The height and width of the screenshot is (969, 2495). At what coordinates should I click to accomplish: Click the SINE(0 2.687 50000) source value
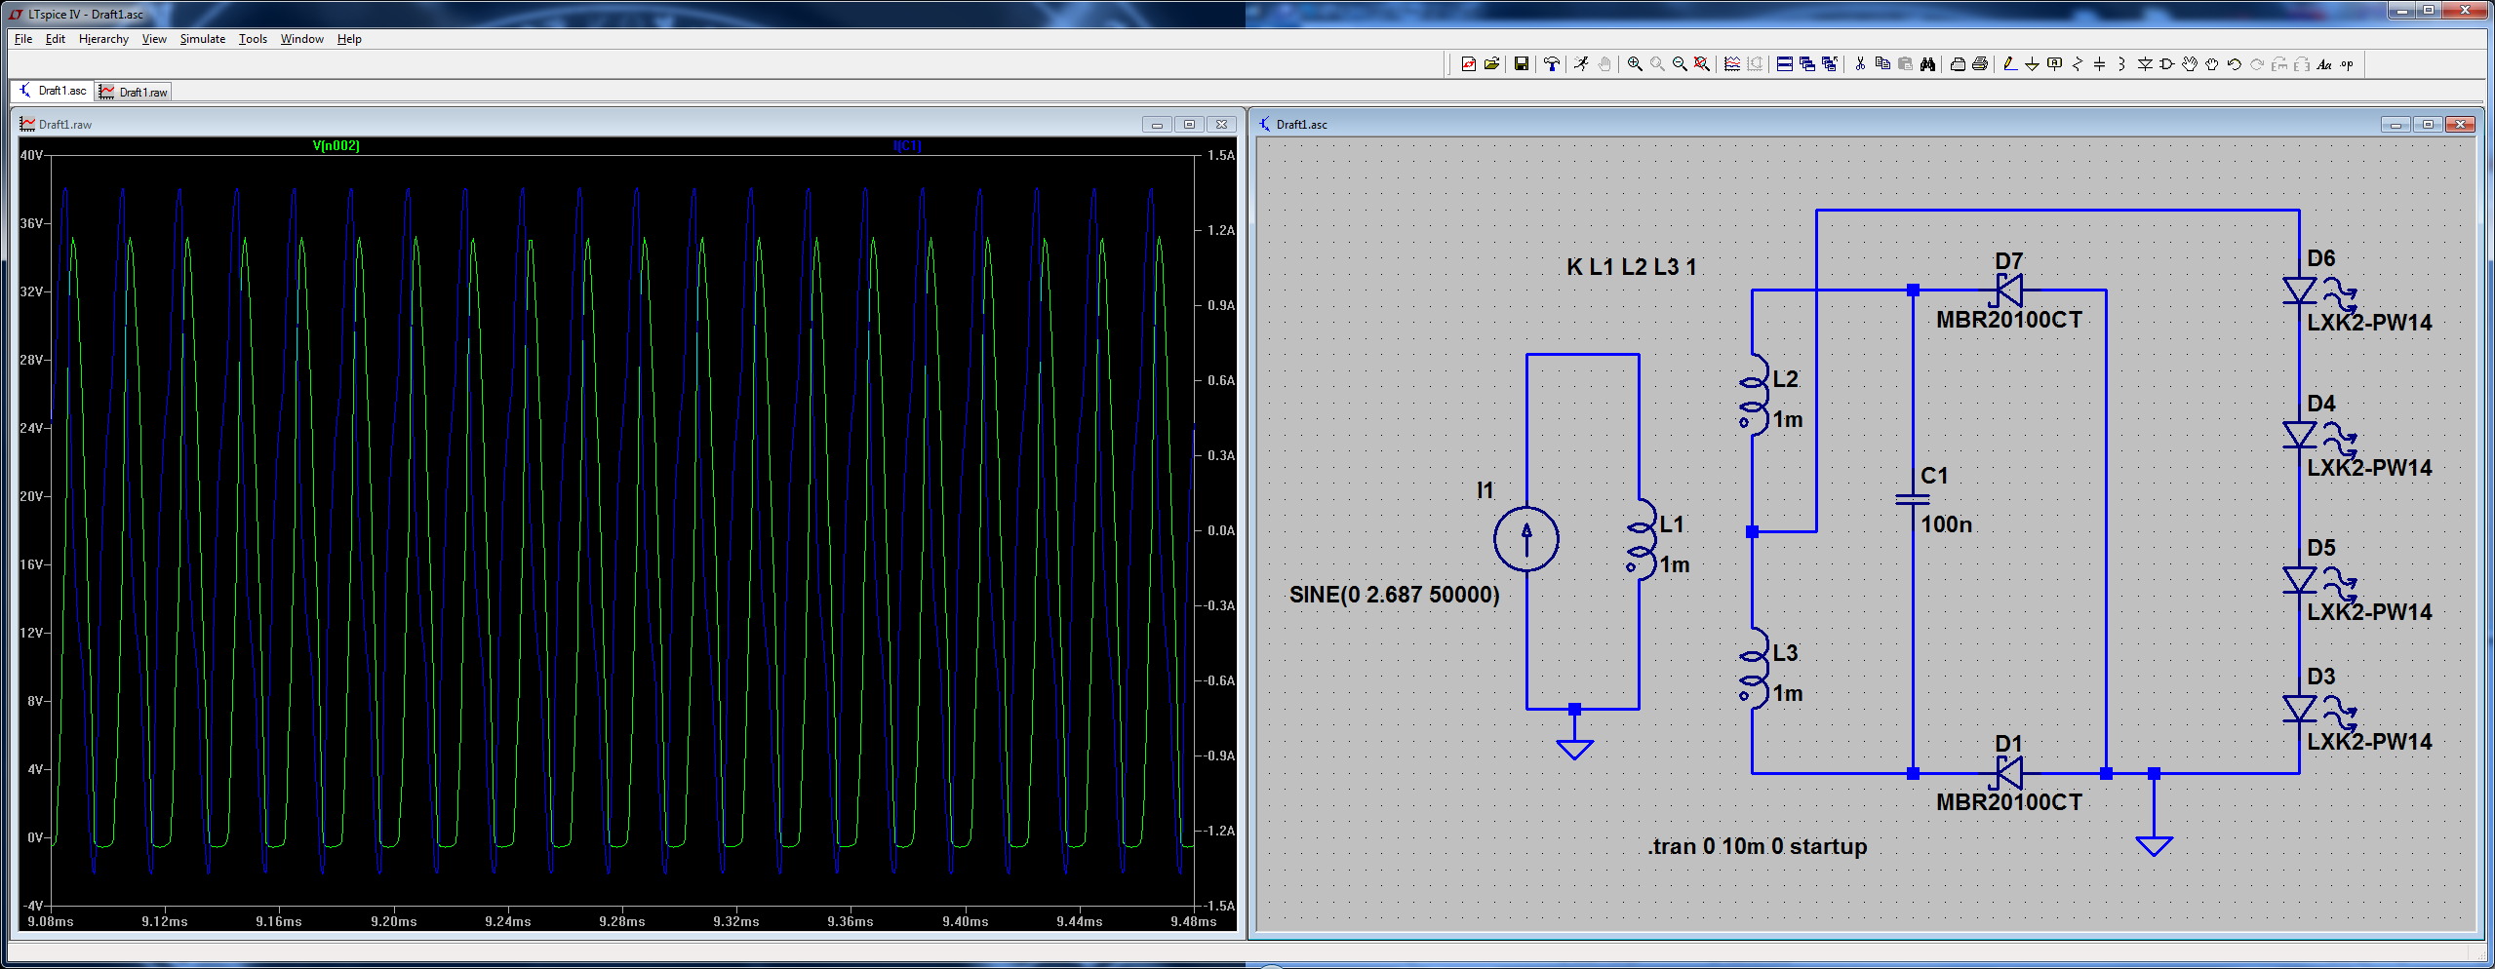tap(1394, 595)
